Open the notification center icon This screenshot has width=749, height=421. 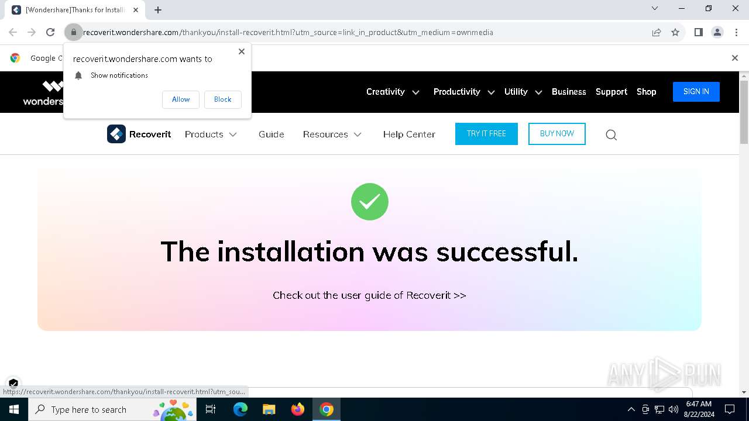tap(730, 409)
